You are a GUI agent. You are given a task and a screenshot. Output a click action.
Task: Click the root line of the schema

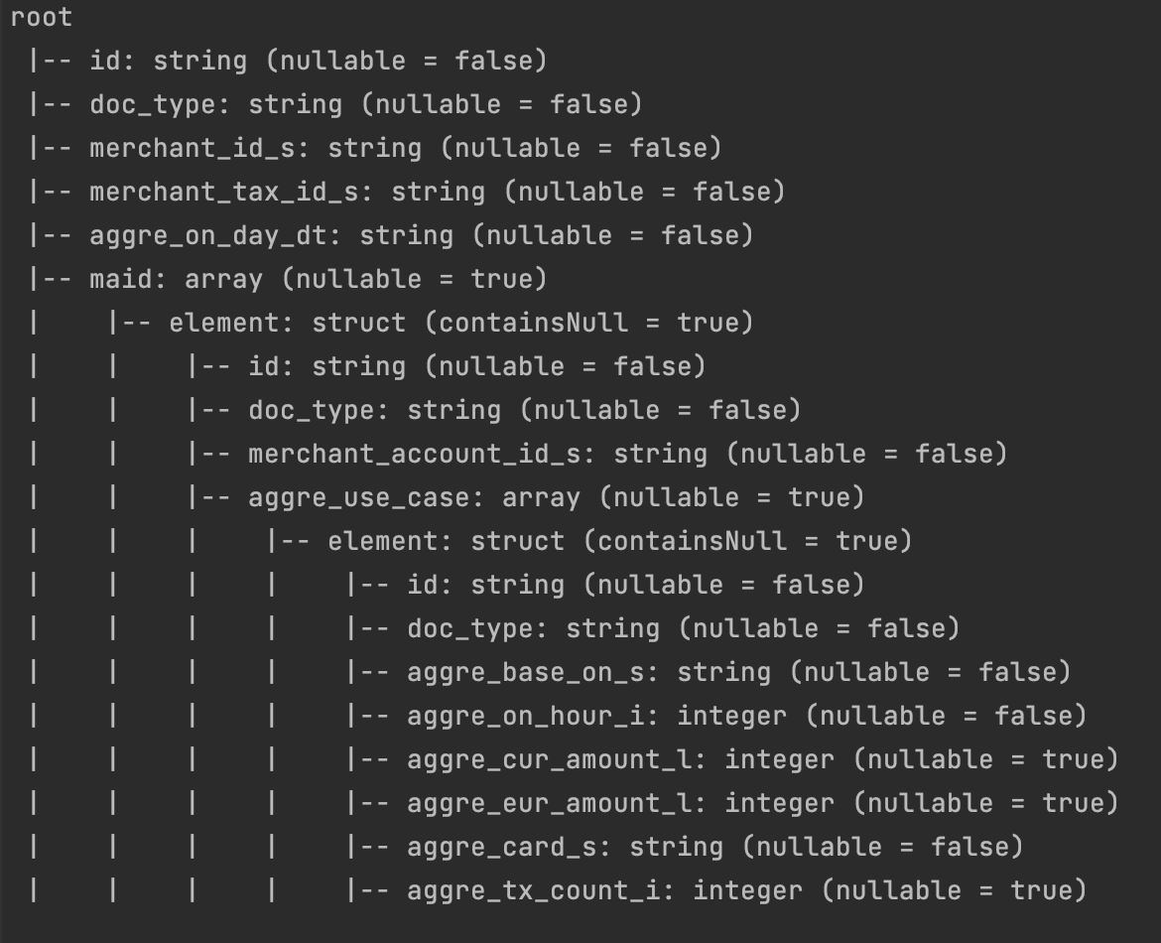point(42,18)
